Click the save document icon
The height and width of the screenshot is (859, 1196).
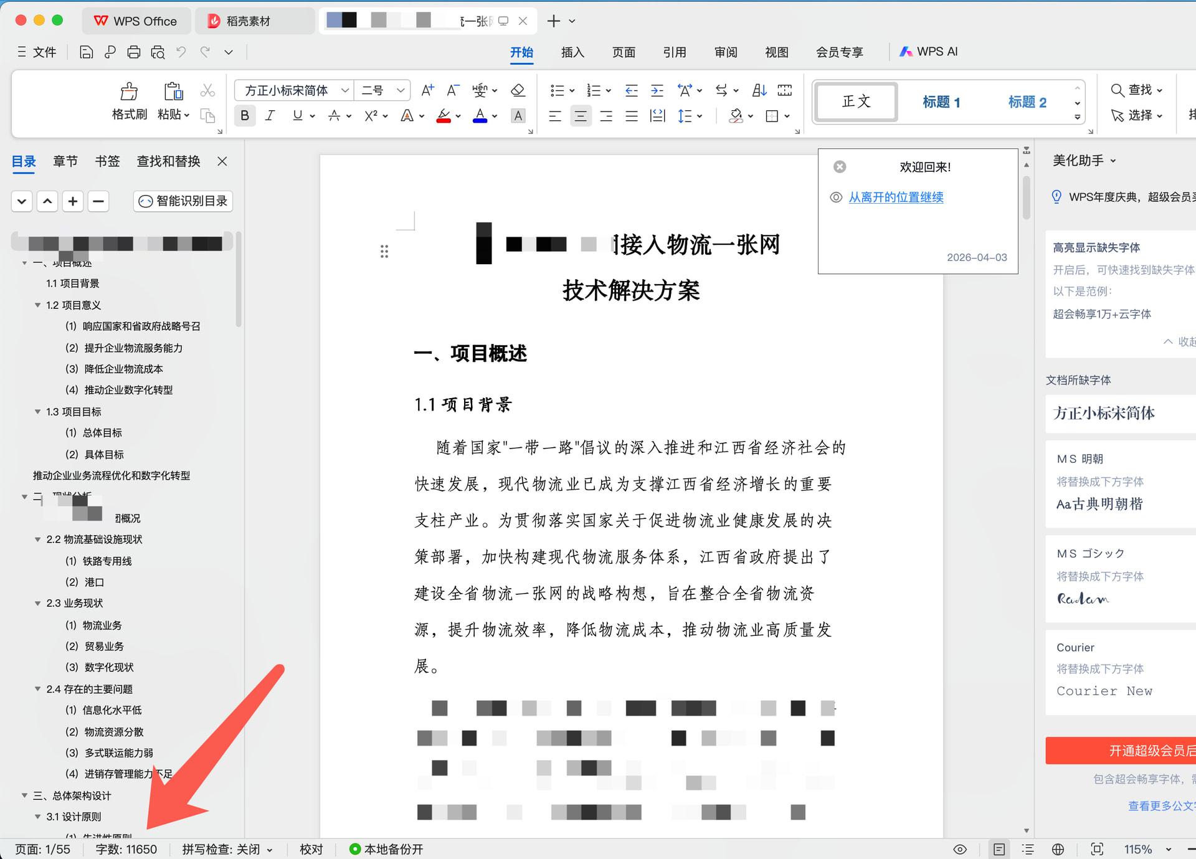[86, 52]
